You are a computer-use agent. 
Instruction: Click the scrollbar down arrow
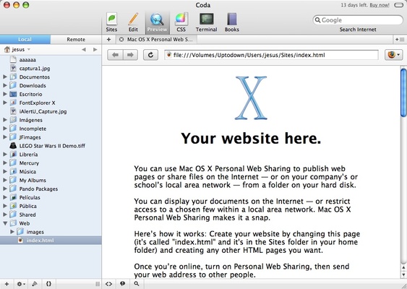point(403,275)
